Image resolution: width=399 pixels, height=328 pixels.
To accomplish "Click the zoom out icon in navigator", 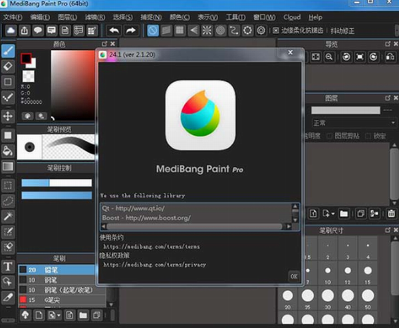I will tap(329, 58).
